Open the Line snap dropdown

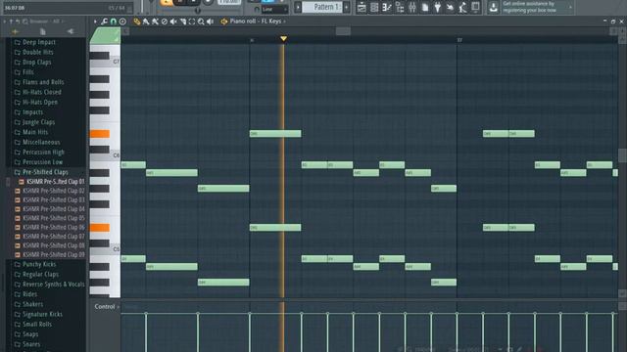pyautogui.click(x=274, y=9)
